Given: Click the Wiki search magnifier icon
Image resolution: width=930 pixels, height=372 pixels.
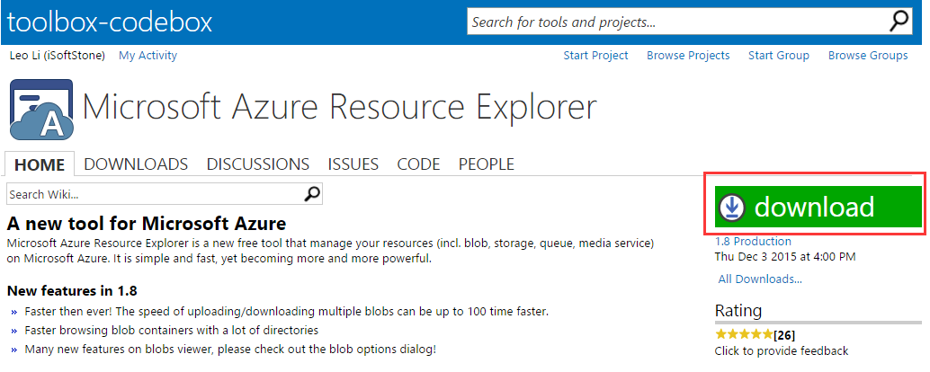Looking at the screenshot, I should 312,193.
